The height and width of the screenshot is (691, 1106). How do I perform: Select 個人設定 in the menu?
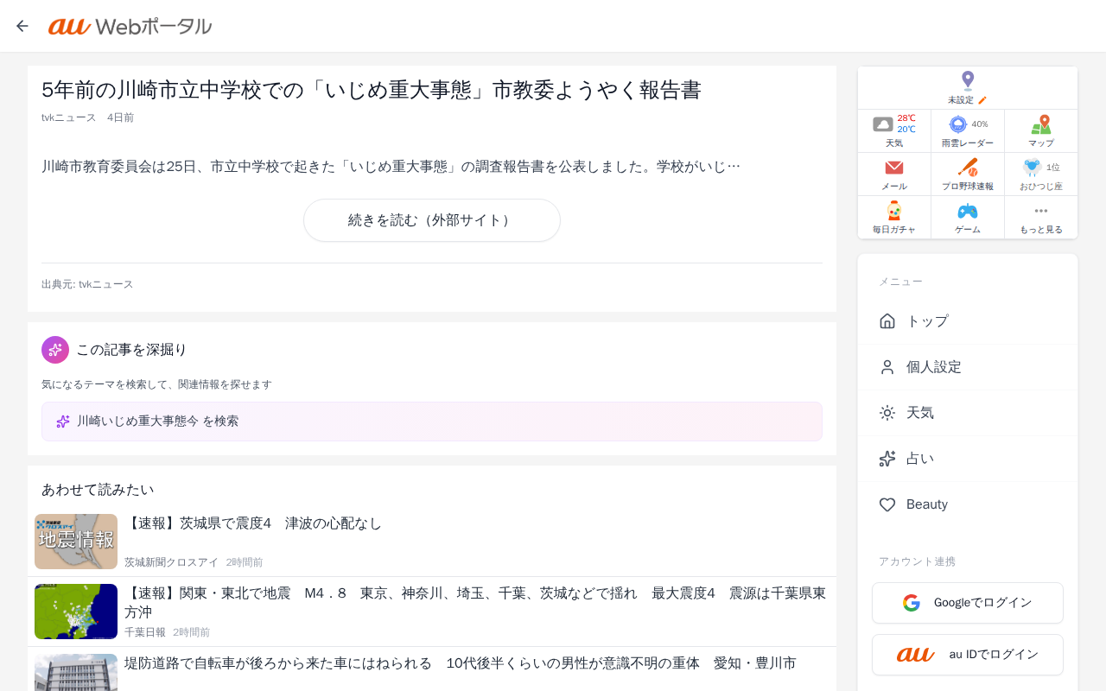pyautogui.click(x=968, y=367)
